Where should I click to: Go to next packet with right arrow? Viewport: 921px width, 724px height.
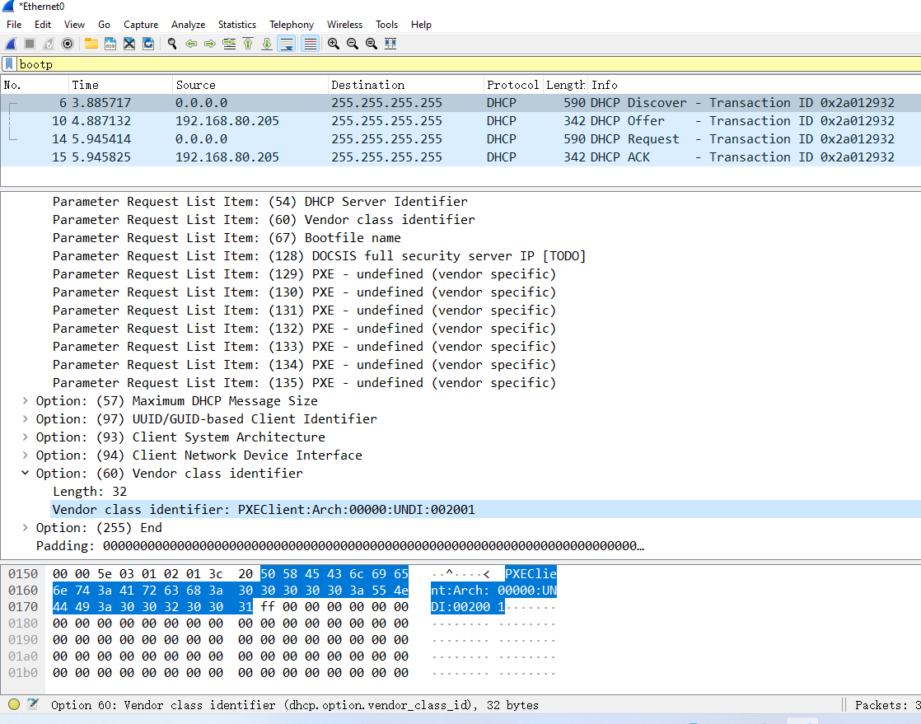pyautogui.click(x=209, y=44)
